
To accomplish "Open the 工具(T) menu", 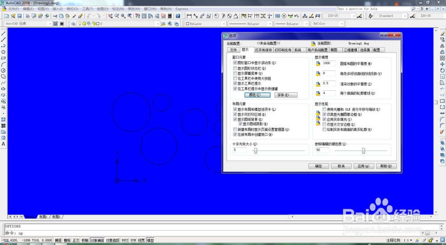I will (x=87, y=9).
